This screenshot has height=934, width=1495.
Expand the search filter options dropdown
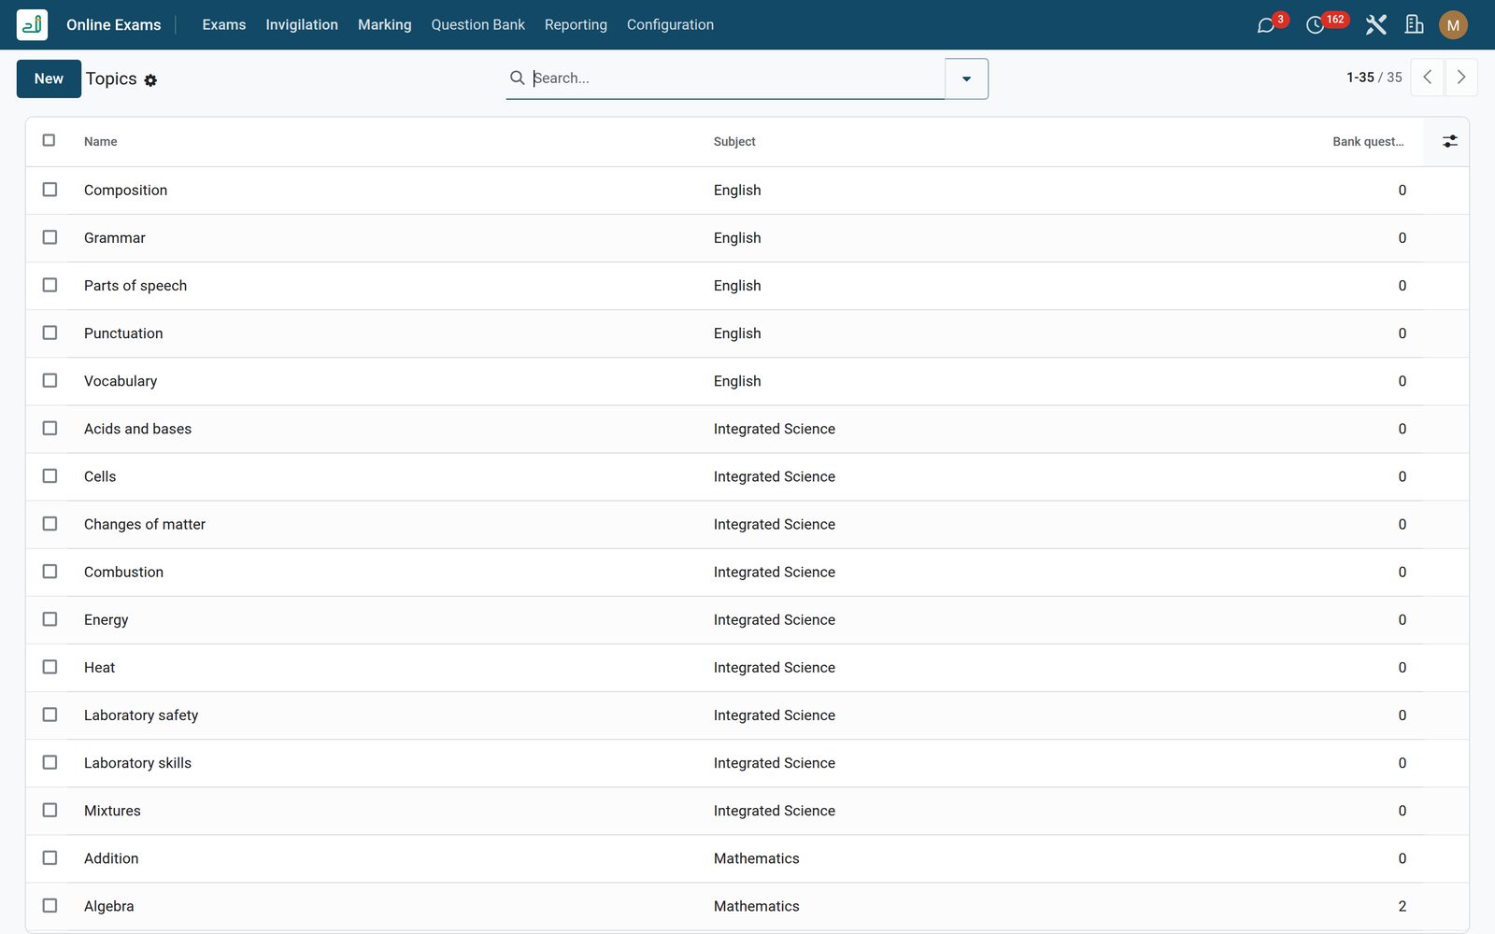coord(966,78)
